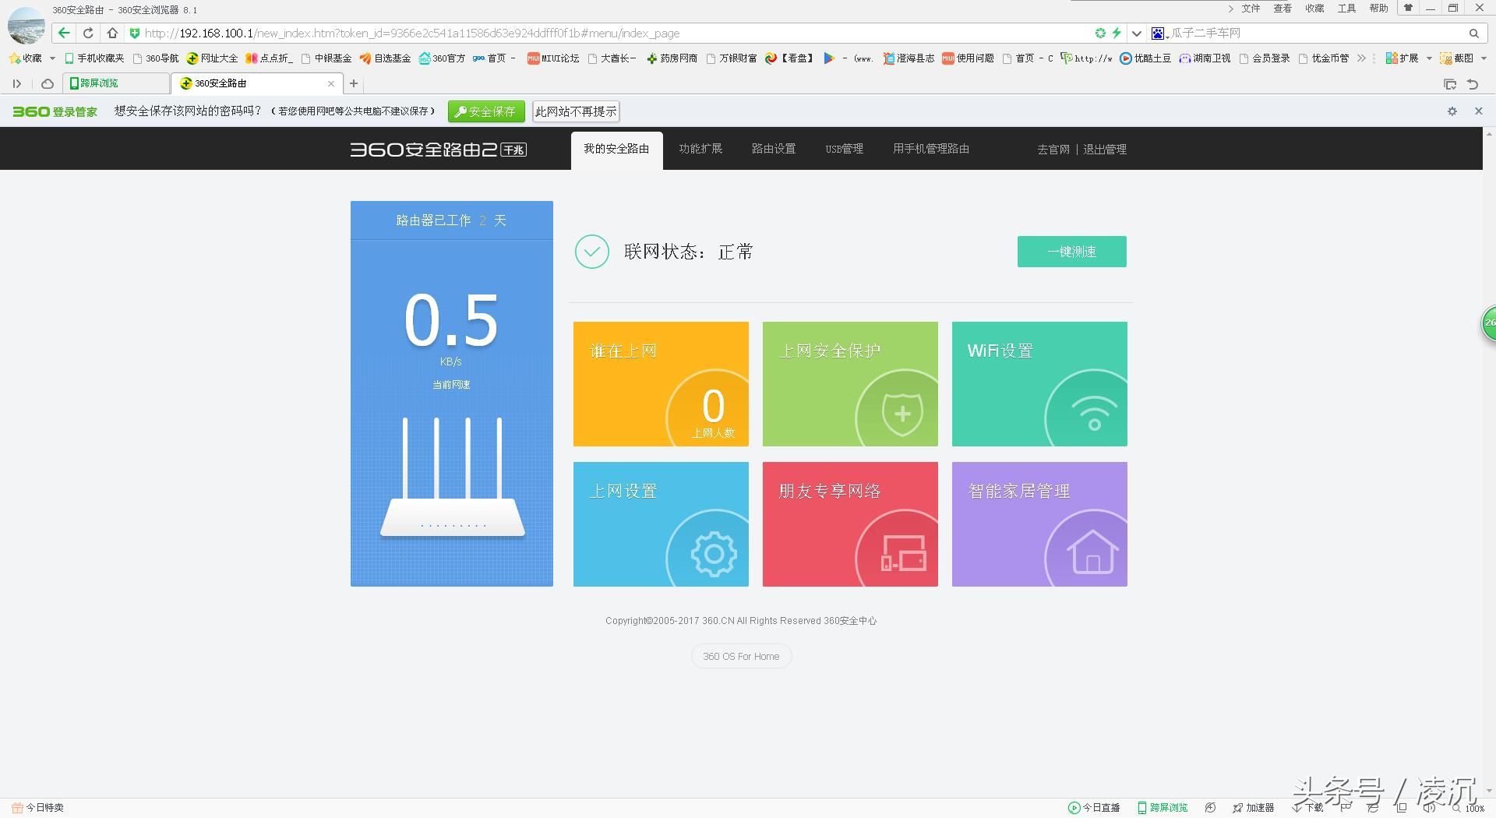Open the 查看 menu

click(1283, 9)
